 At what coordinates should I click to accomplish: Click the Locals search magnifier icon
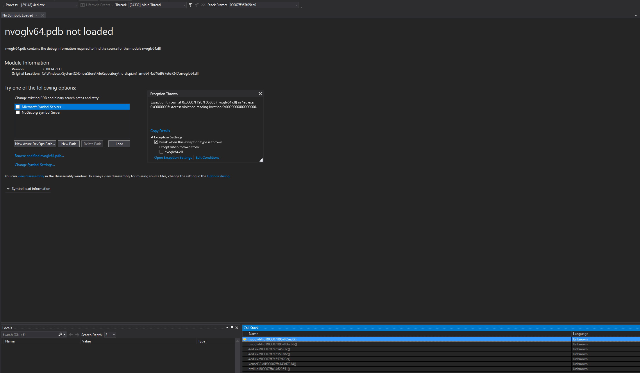point(60,335)
